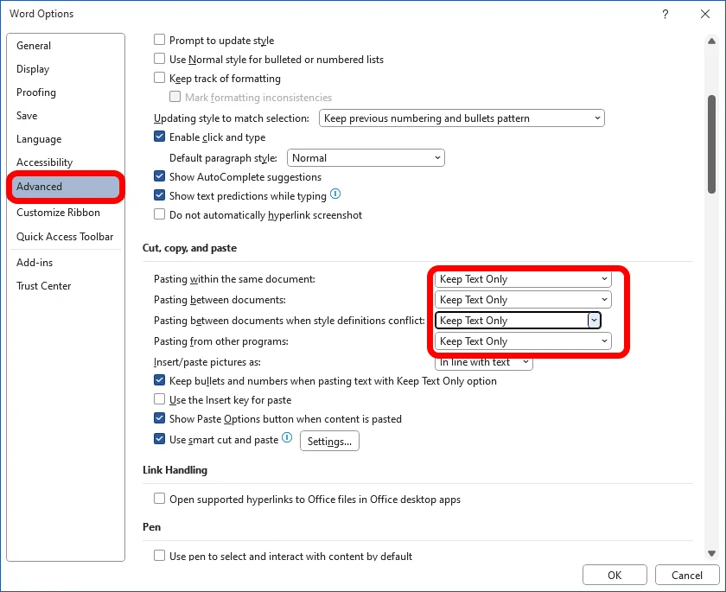726x592 pixels.
Task: Enable Prompt to update style checkbox
Action: click(x=159, y=40)
